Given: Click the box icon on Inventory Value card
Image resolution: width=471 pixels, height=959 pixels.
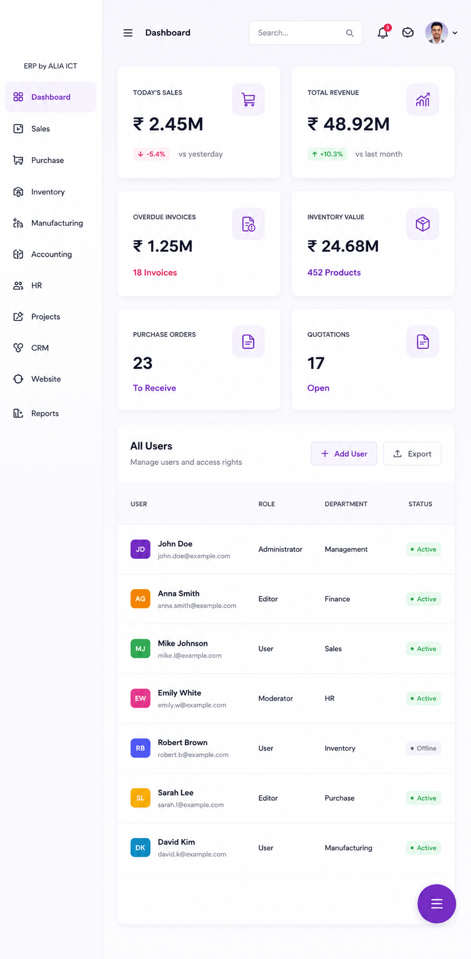Looking at the screenshot, I should pyautogui.click(x=423, y=224).
